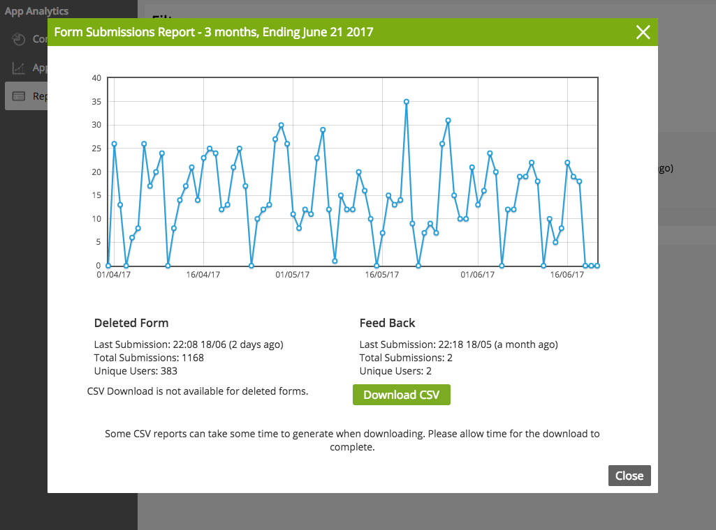Select the highest data point at 35

406,102
